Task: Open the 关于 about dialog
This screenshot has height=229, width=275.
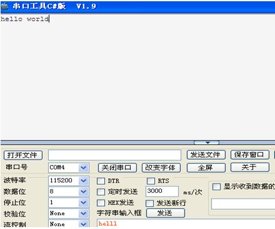Action: coord(250,167)
